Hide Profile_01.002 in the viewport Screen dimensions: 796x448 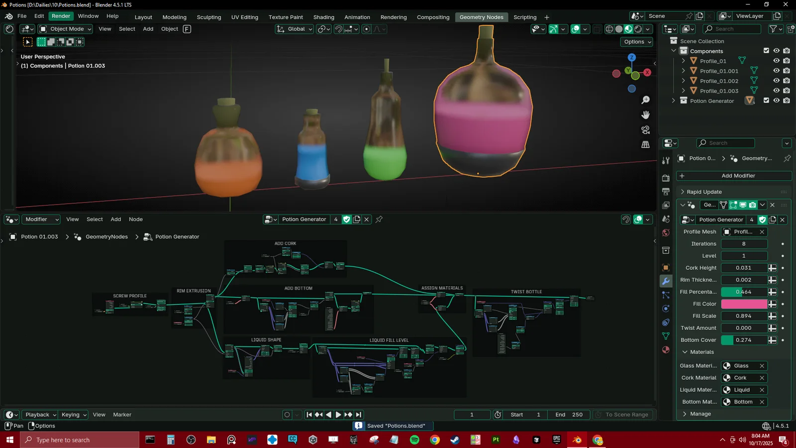tap(776, 81)
